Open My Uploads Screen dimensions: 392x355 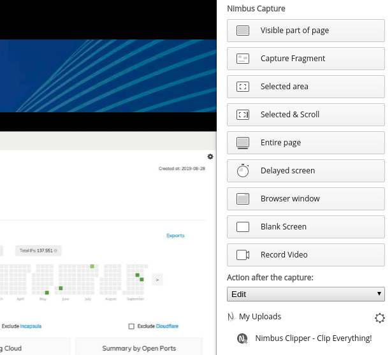click(260, 317)
